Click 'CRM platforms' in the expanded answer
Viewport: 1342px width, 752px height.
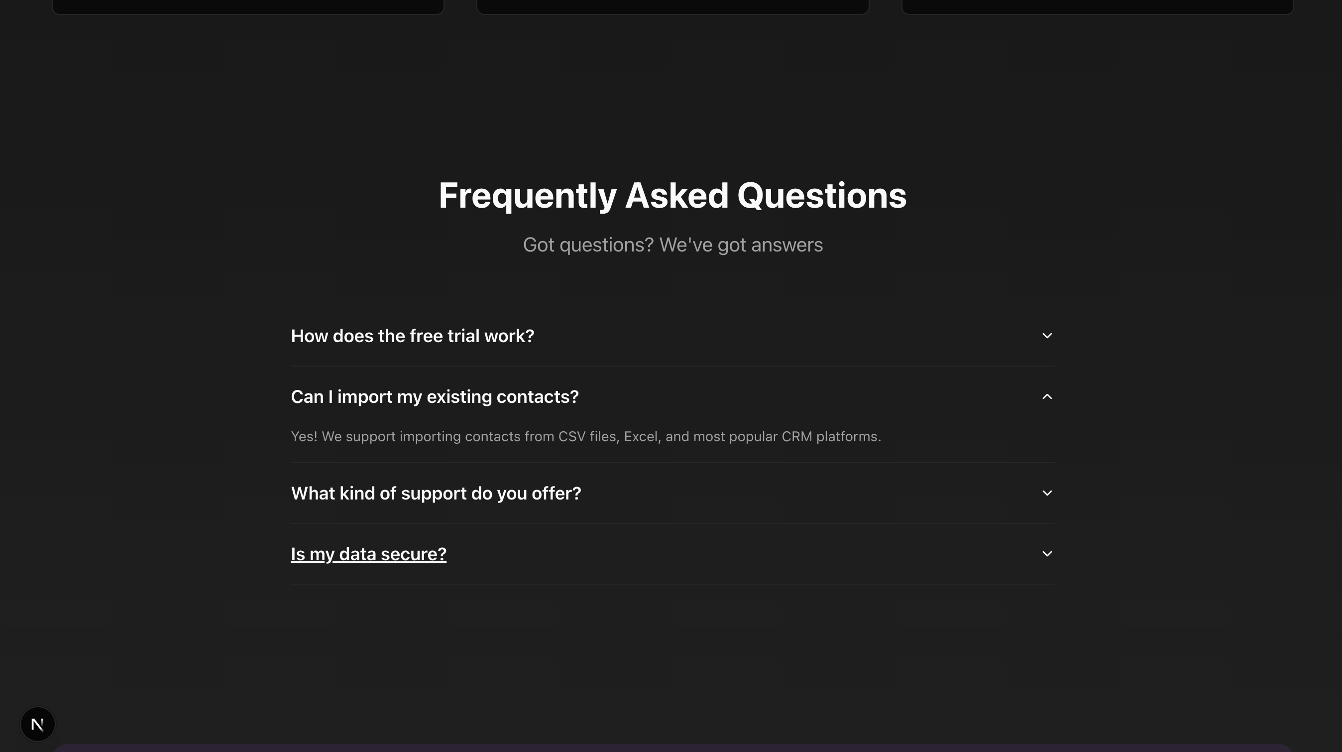tap(831, 437)
